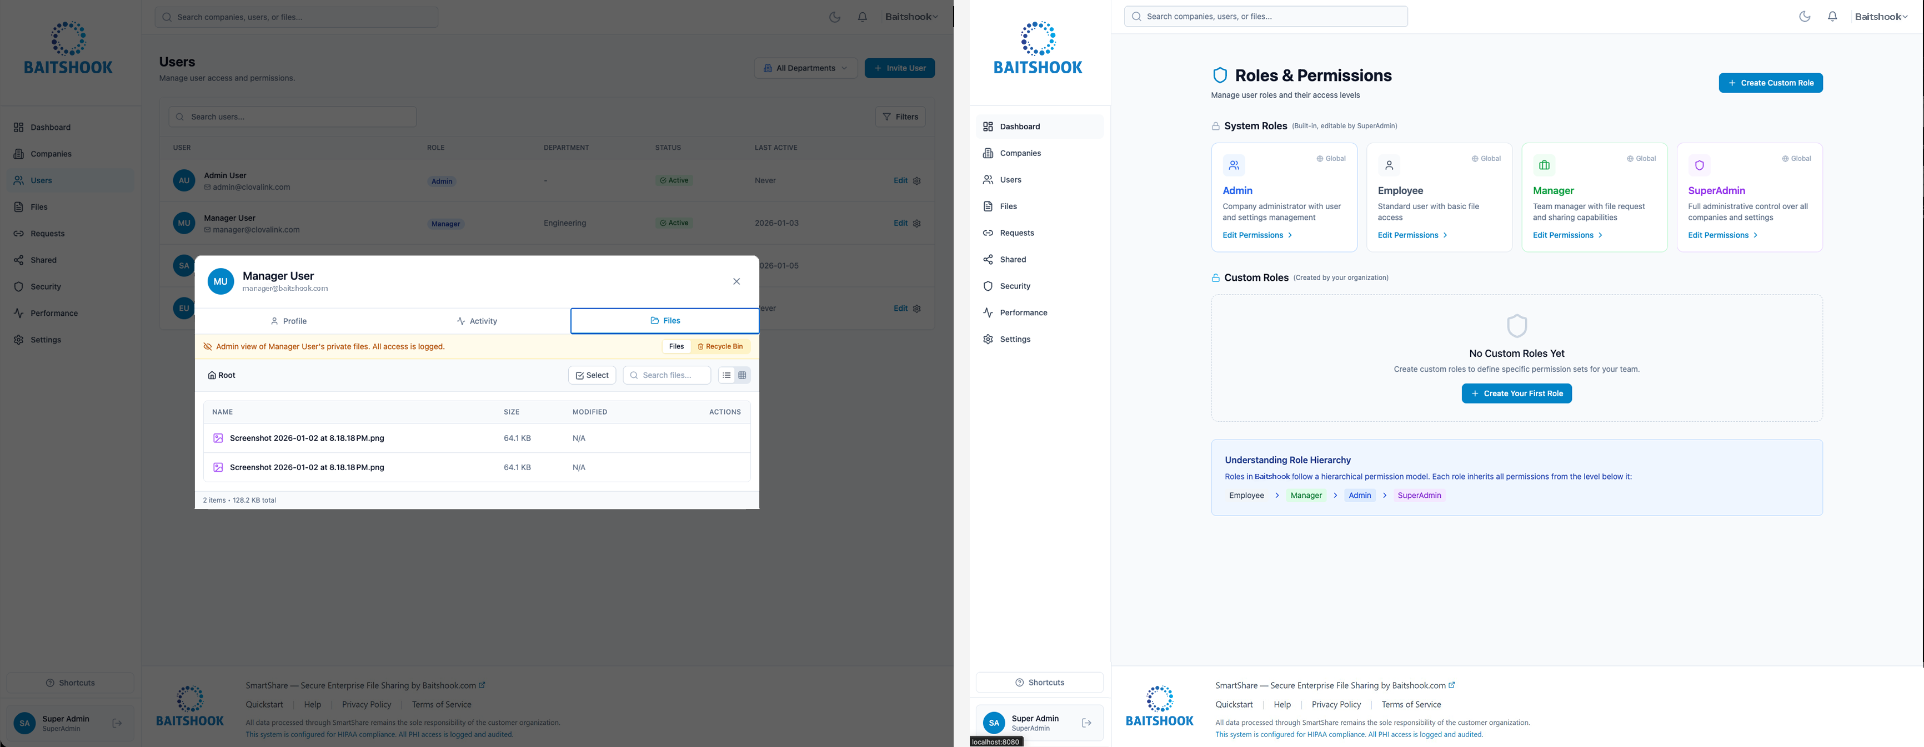The width and height of the screenshot is (1924, 747).
Task: Switch to Recycle Bin view in dialog
Action: [720, 346]
